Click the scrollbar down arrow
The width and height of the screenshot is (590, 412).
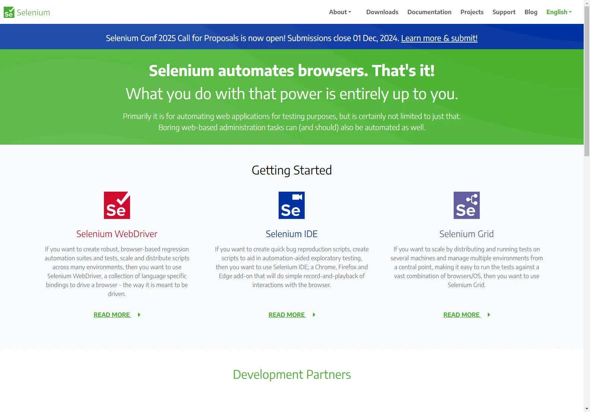[x=587, y=409]
